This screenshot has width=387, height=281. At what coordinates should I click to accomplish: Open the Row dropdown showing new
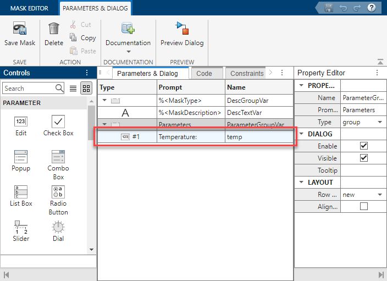363,195
